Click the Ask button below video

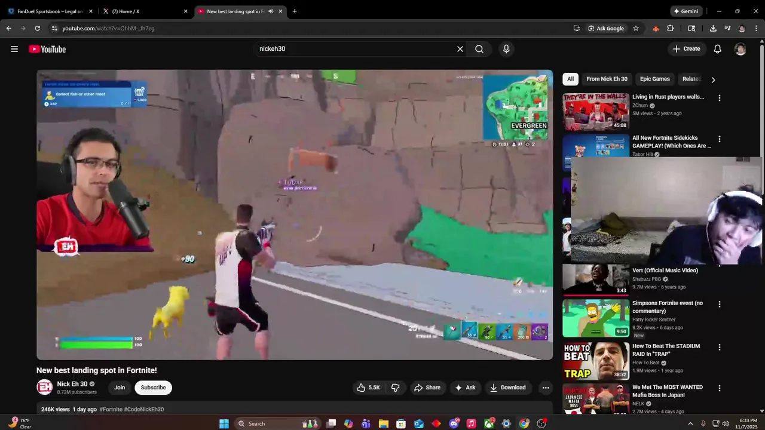pos(466,388)
